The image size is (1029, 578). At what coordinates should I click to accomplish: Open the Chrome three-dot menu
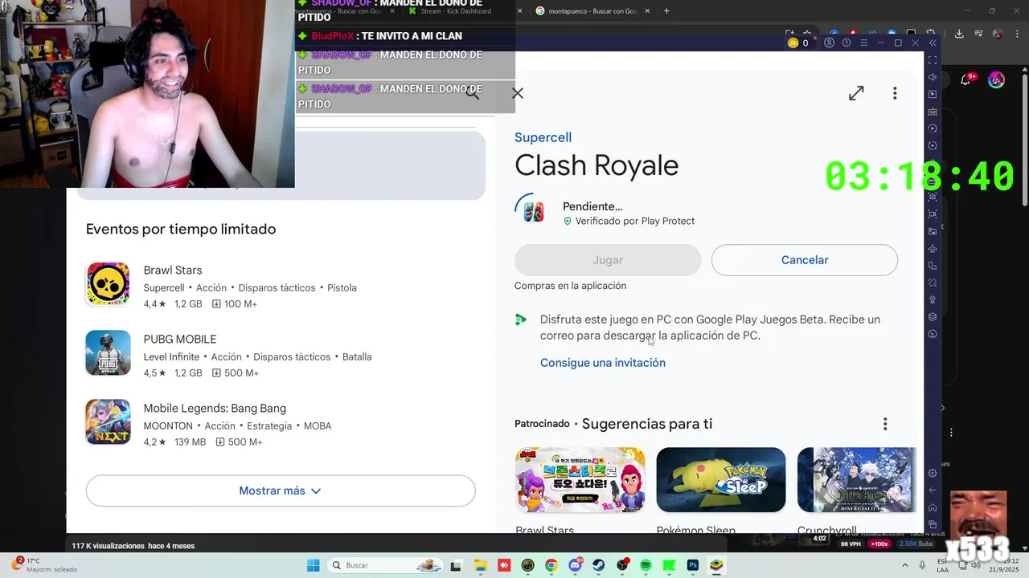[1016, 34]
